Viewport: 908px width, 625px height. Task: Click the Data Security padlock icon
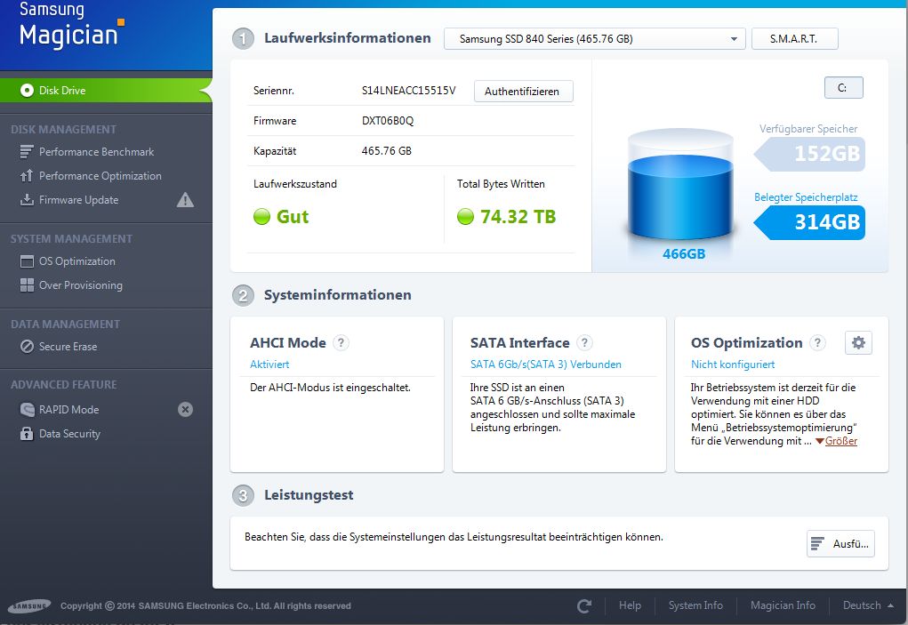pyautogui.click(x=27, y=434)
